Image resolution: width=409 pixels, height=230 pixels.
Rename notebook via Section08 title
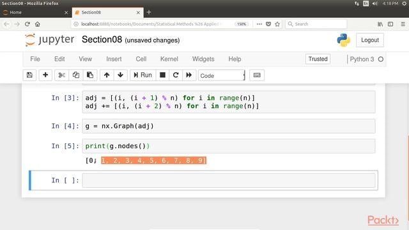(x=102, y=40)
